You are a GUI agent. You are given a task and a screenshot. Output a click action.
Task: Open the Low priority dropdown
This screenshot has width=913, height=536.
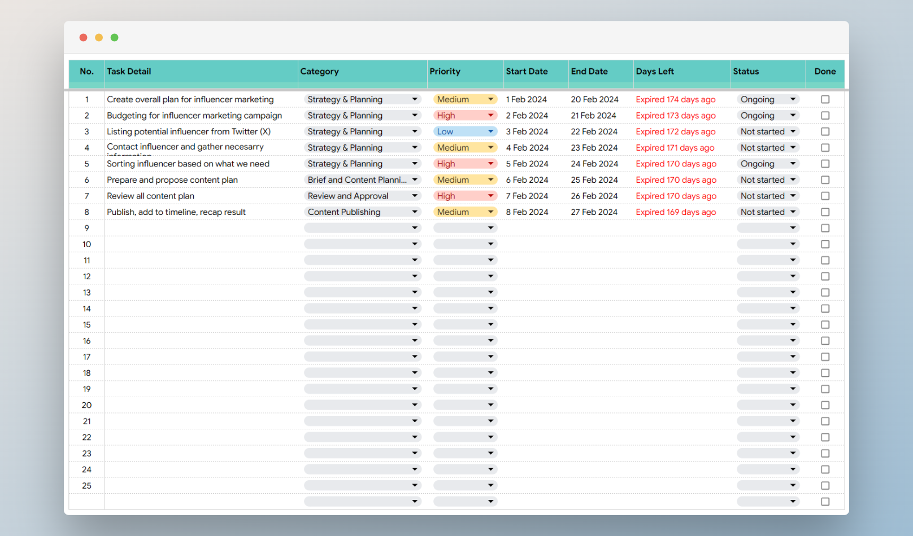(x=465, y=131)
